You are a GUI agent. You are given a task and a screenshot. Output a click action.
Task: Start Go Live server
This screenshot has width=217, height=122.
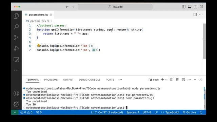click(189, 112)
